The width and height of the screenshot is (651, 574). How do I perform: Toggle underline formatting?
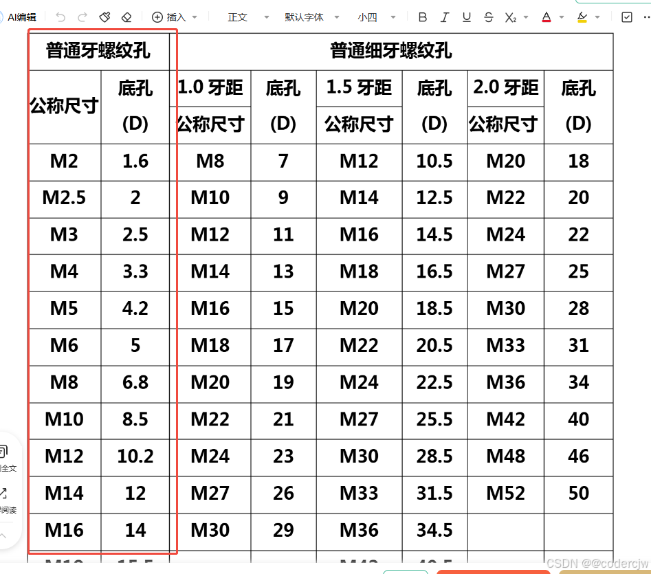click(x=467, y=17)
